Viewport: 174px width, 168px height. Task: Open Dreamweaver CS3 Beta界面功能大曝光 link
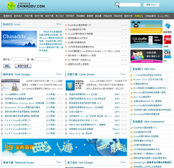pyautogui.click(x=22, y=107)
